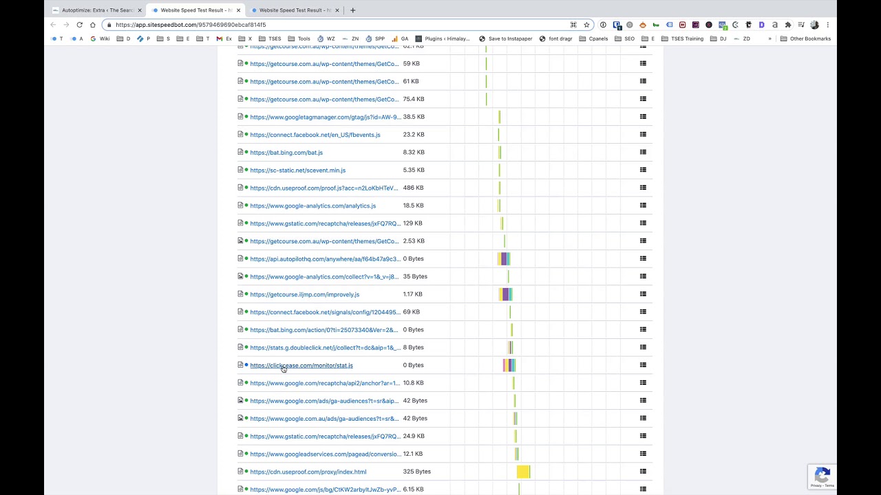
Task: Open the Cpanels bookmark folder
Action: [593, 38]
